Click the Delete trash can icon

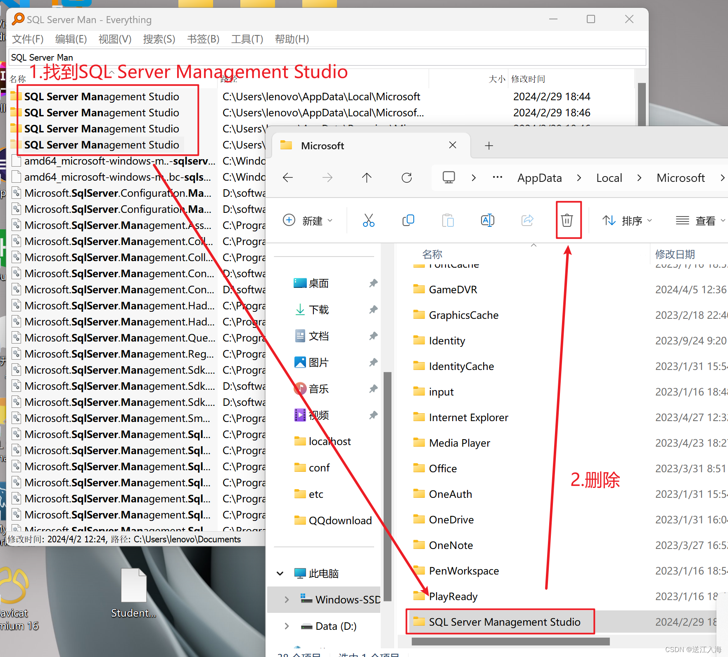[x=567, y=220]
